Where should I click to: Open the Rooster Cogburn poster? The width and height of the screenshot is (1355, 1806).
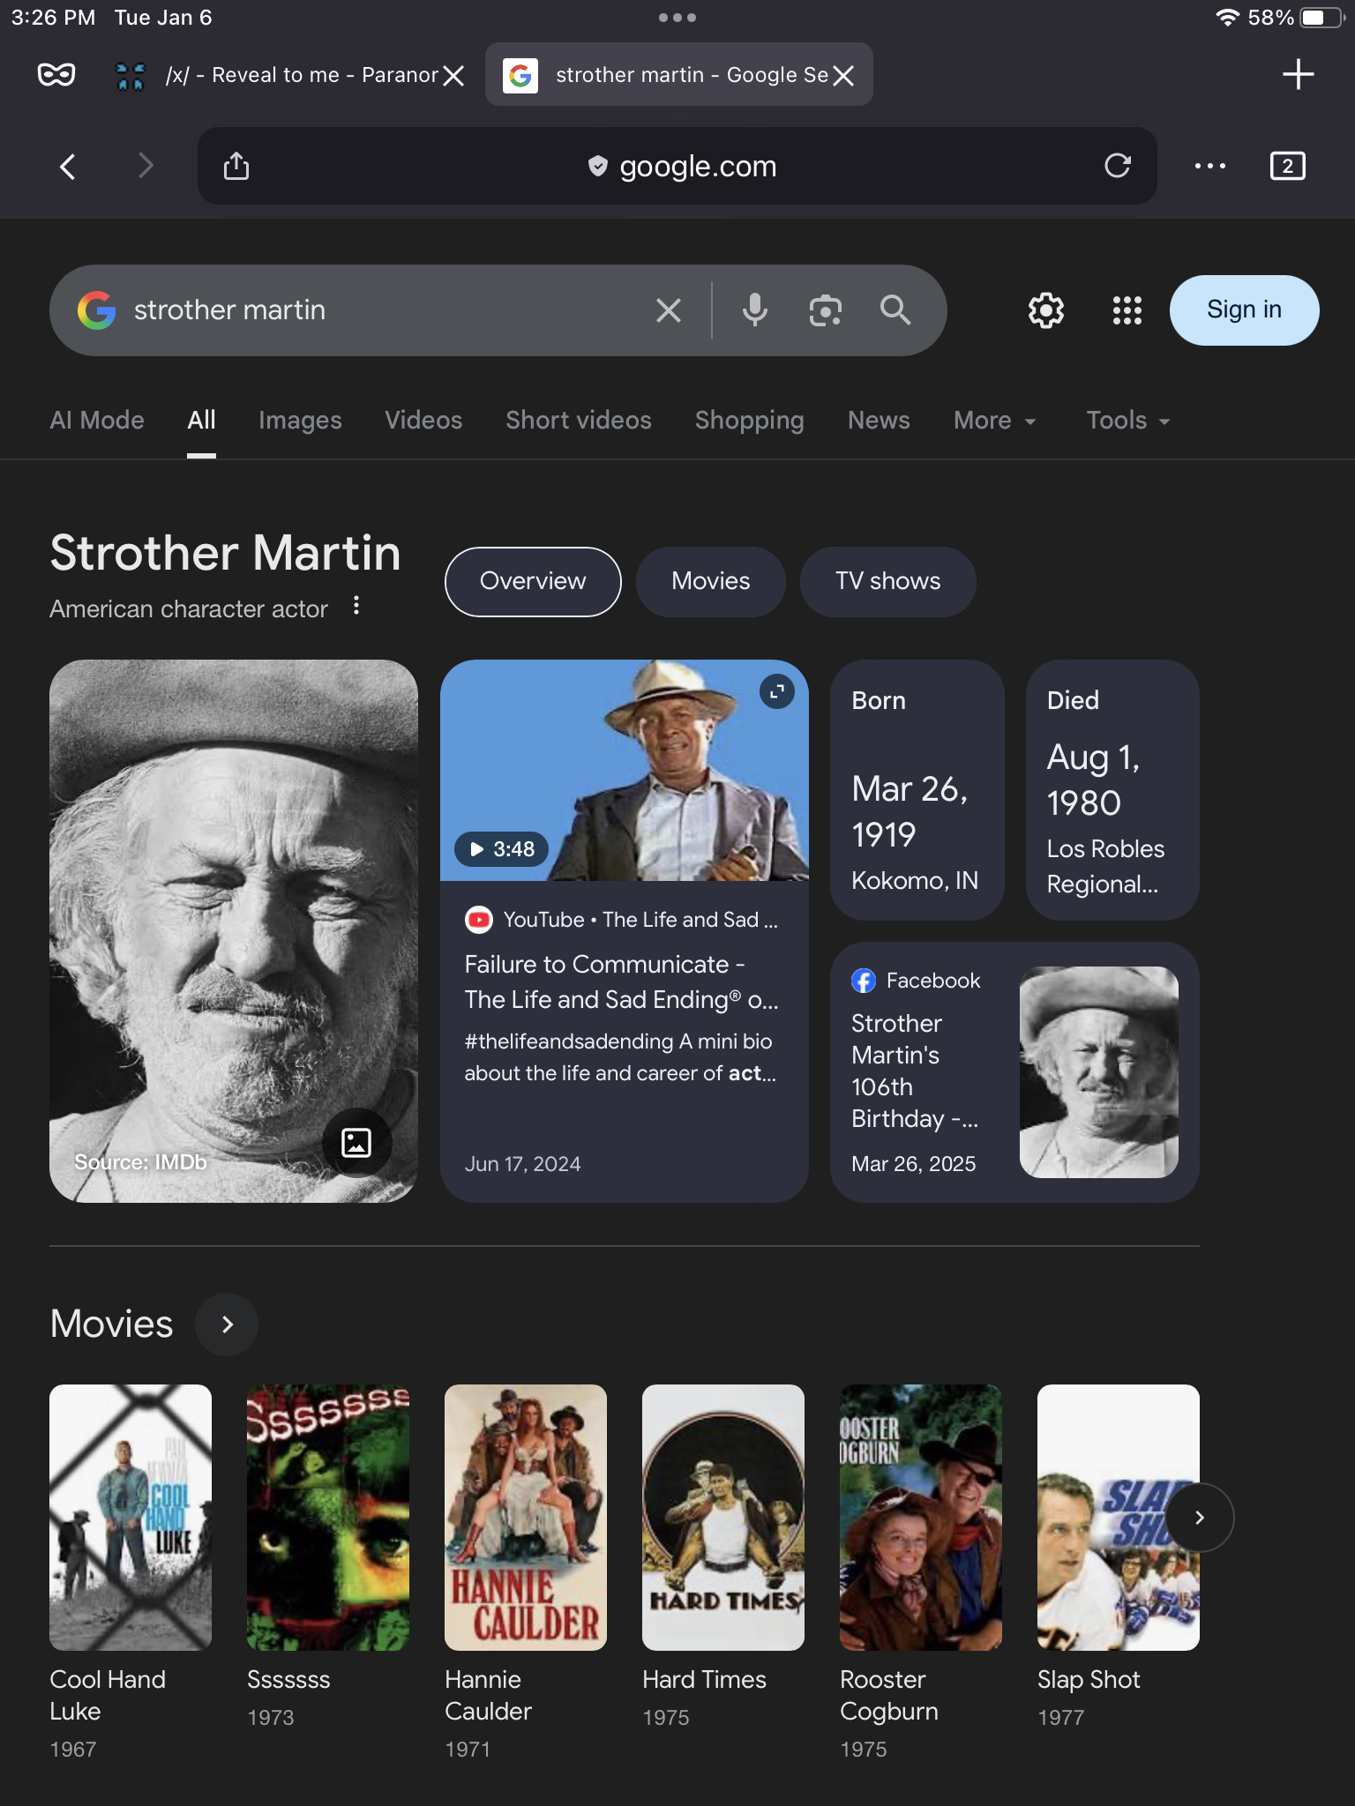click(x=921, y=1518)
